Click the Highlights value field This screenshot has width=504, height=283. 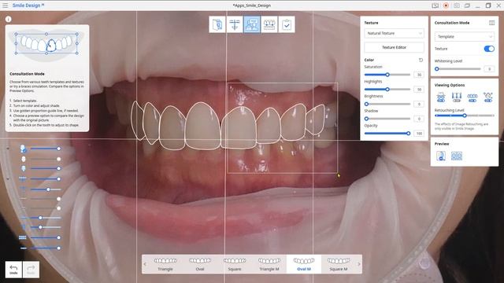click(419, 90)
